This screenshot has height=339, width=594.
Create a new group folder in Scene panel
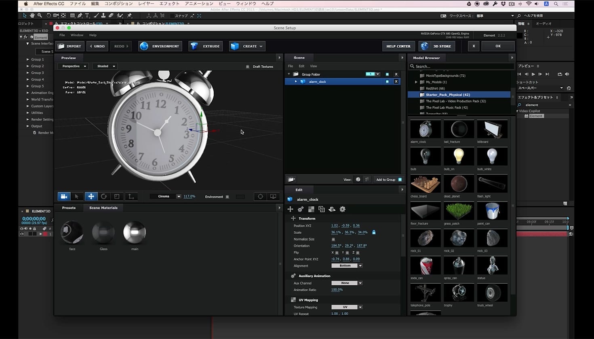[291, 180]
